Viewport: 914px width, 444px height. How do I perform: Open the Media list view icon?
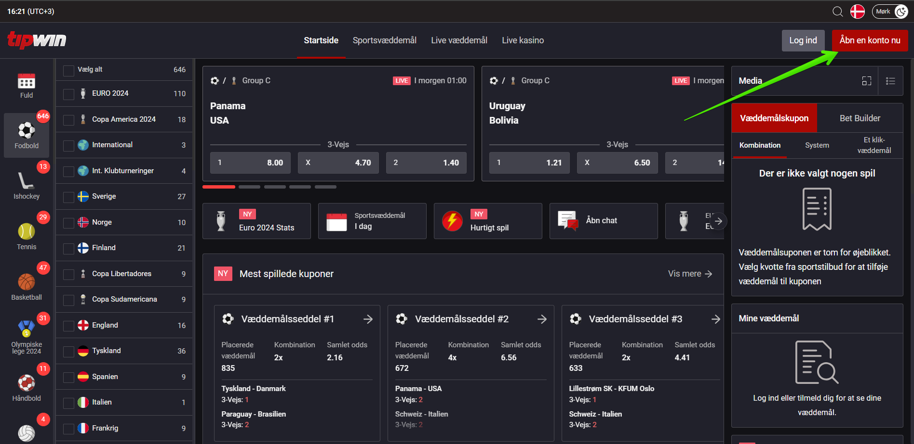890,81
